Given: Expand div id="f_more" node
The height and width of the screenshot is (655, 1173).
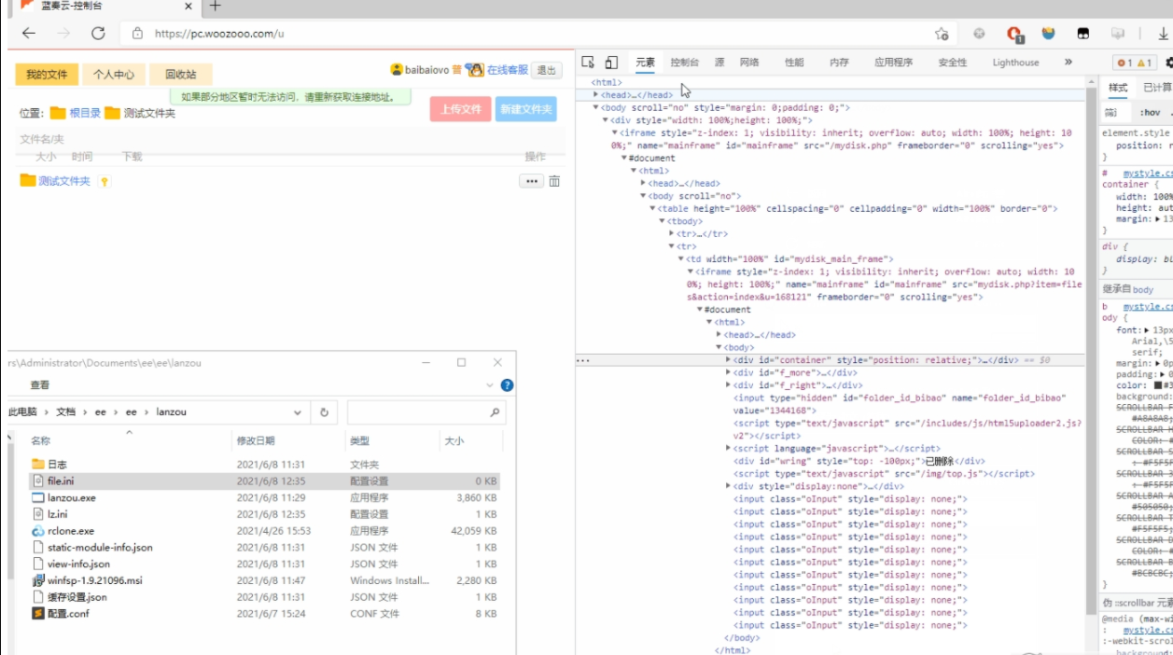Looking at the screenshot, I should point(729,372).
